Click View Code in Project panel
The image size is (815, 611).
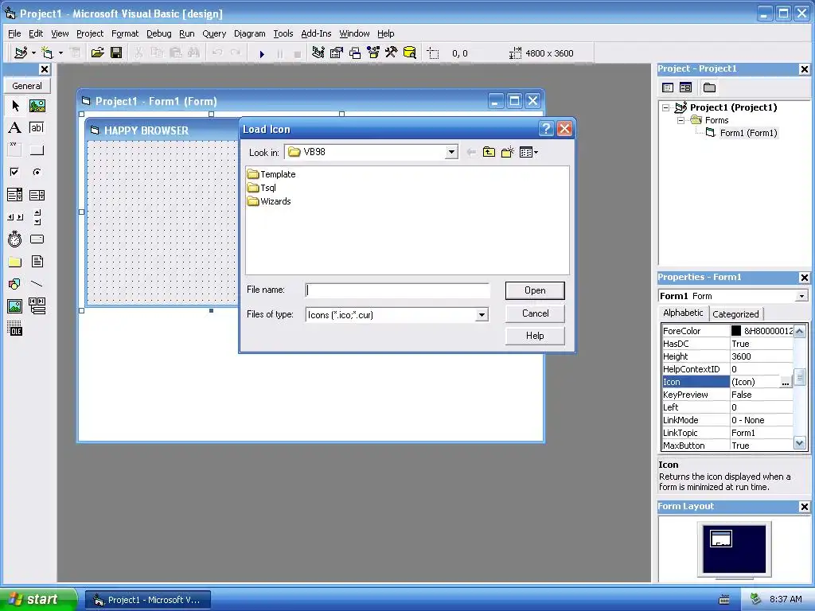pos(668,88)
